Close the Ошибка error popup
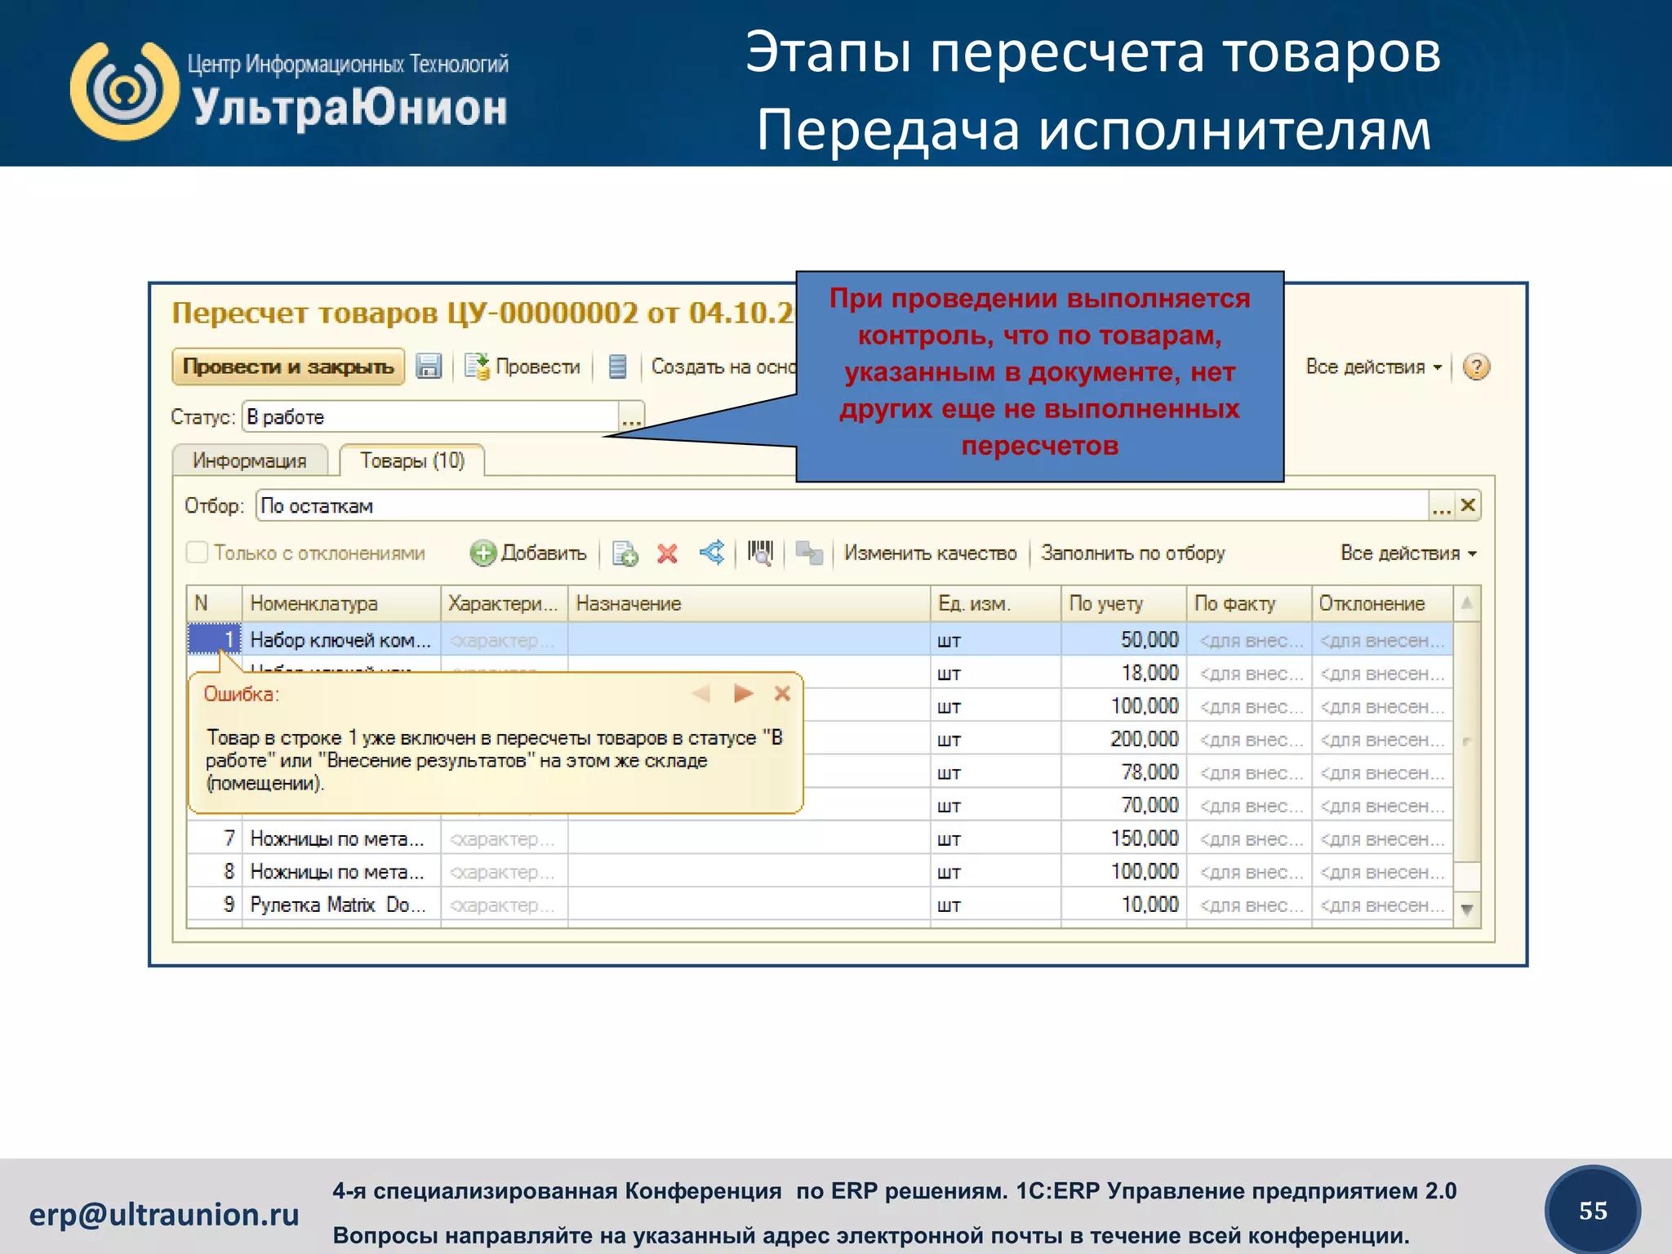 point(782,694)
